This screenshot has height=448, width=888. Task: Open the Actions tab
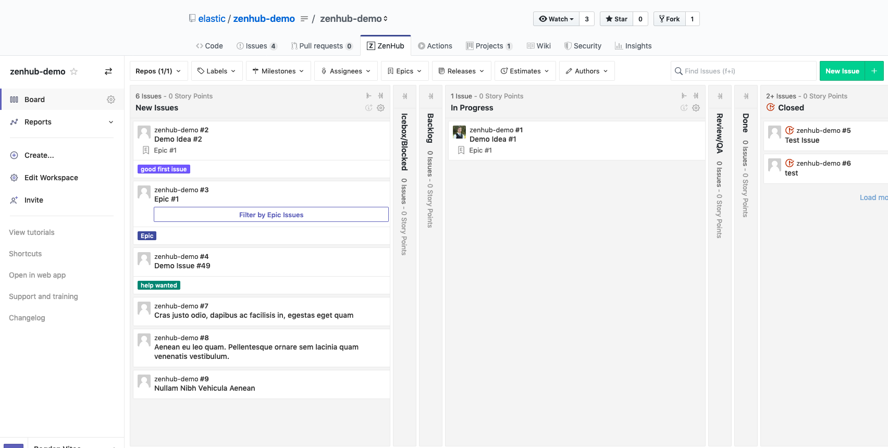(435, 46)
